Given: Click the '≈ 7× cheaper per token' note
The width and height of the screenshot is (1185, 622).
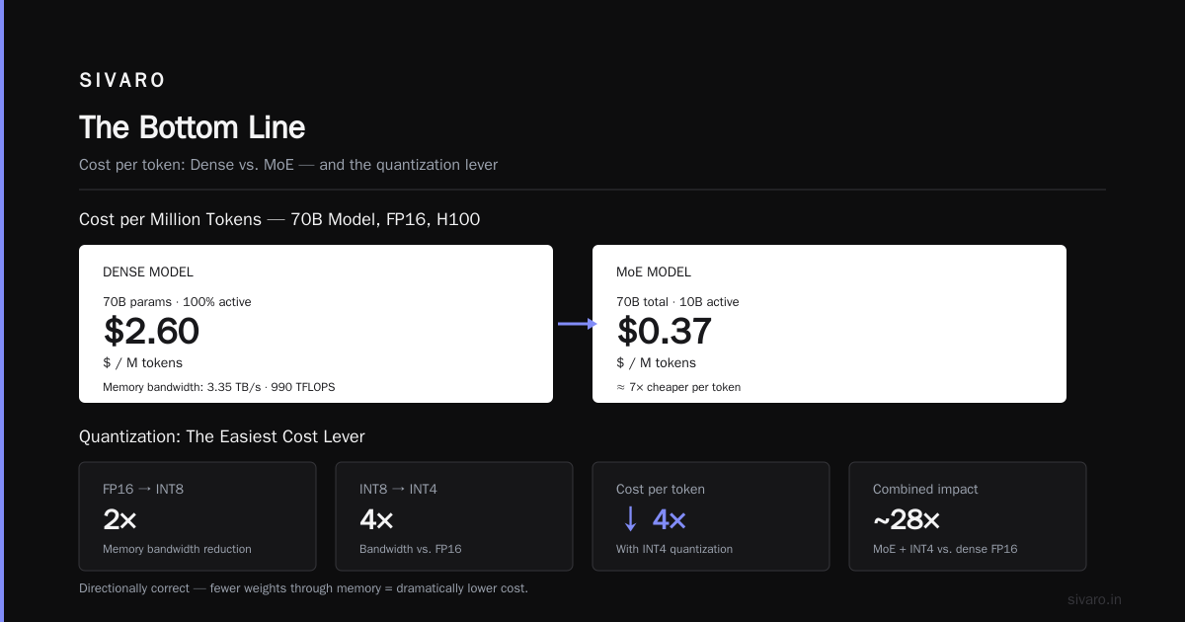Looking at the screenshot, I should point(678,387).
